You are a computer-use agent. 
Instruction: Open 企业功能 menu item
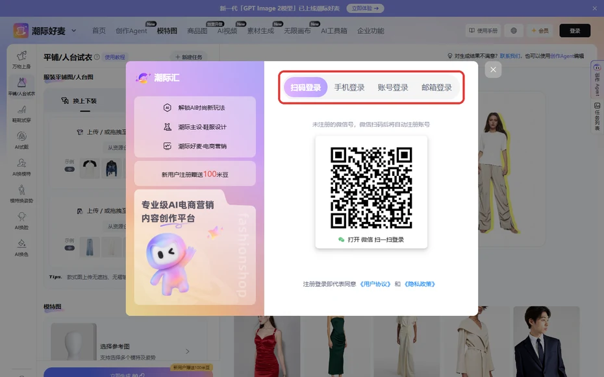[x=370, y=30]
